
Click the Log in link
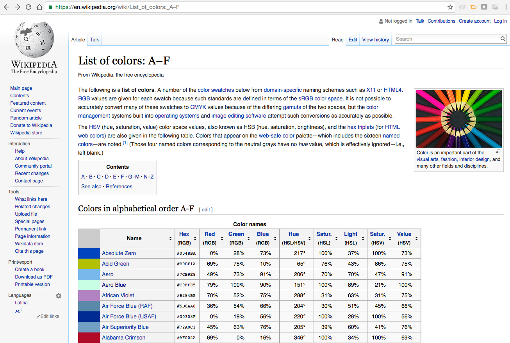click(x=500, y=21)
